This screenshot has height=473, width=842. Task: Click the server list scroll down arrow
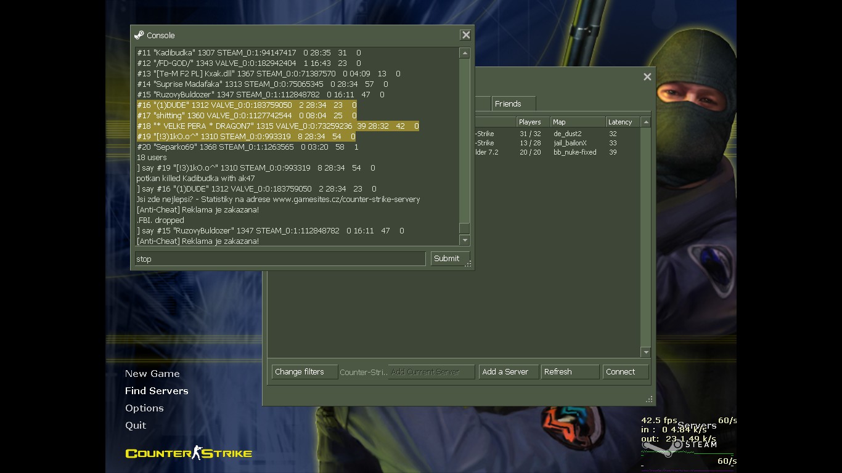coord(646,352)
